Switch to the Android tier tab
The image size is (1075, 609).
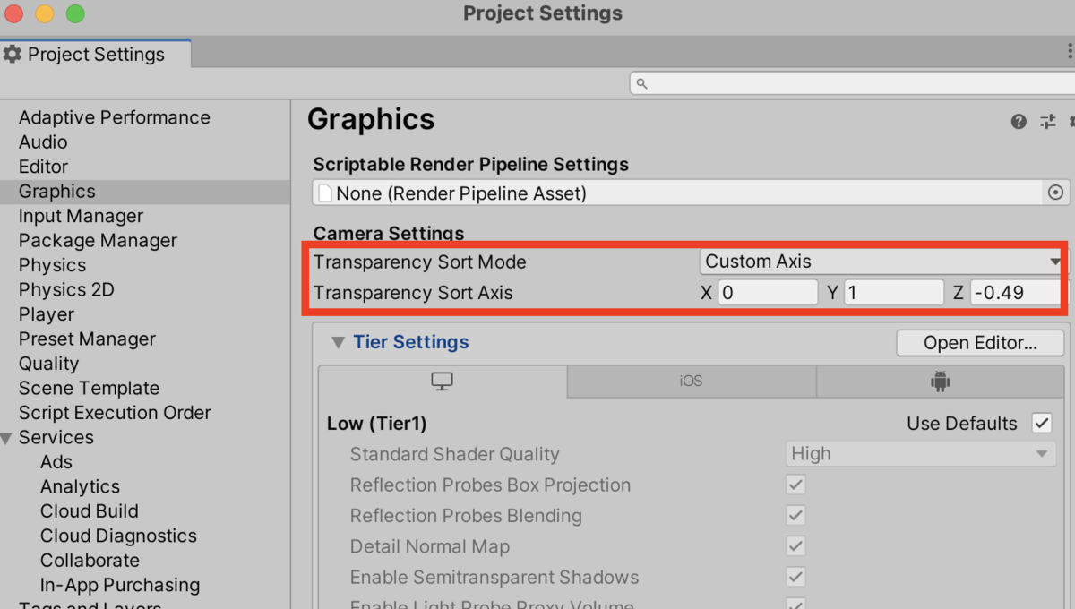coord(940,382)
